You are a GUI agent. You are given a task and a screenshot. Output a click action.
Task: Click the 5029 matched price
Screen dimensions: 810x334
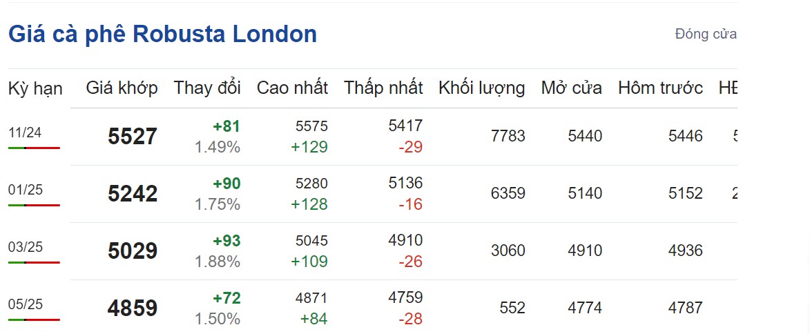(x=133, y=251)
